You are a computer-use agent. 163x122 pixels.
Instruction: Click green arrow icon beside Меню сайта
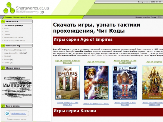pyautogui.click(x=3, y=21)
